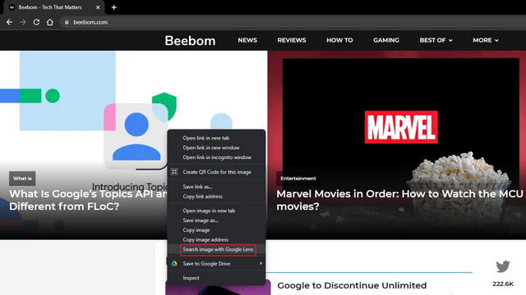
Task: Open Save to Google Drive submenu
Action: point(216,264)
